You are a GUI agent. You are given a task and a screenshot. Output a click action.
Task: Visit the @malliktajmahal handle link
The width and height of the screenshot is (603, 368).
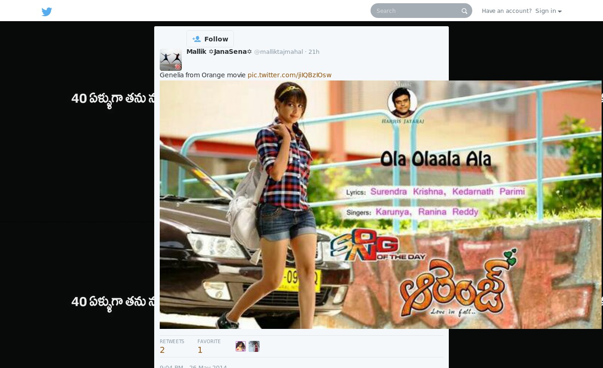(x=278, y=52)
